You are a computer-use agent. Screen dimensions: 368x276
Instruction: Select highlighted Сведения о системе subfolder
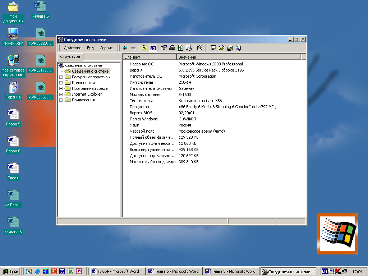[90, 71]
